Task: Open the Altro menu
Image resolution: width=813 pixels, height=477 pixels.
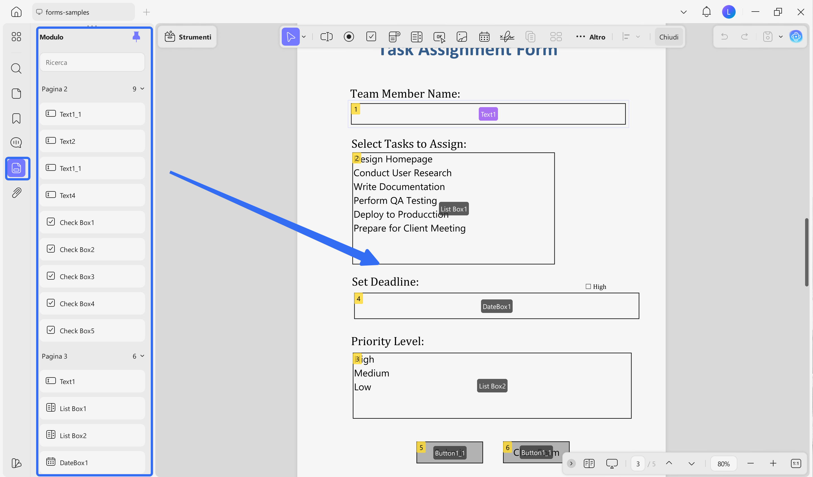Action: [591, 37]
